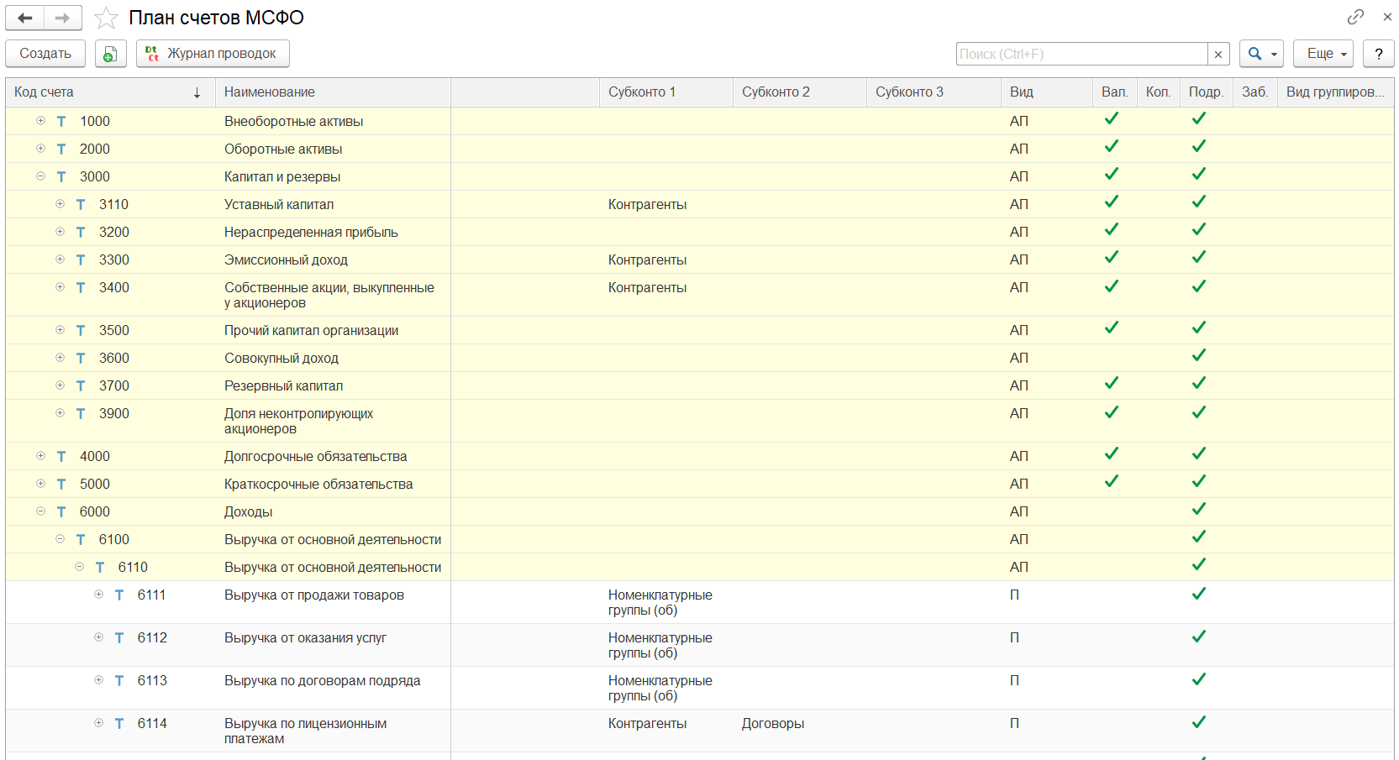Click Подр. checkmark in row 2000
The width and height of the screenshot is (1399, 760).
click(1199, 146)
